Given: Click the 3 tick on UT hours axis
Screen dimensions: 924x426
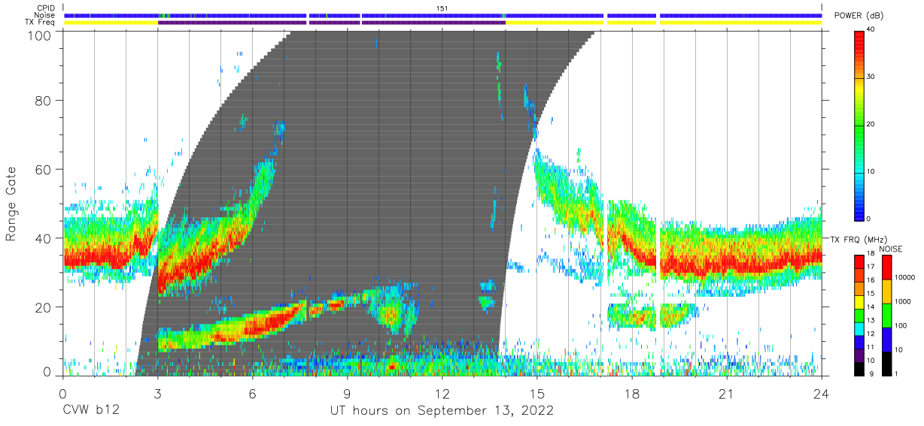Looking at the screenshot, I should pyautogui.click(x=157, y=392).
